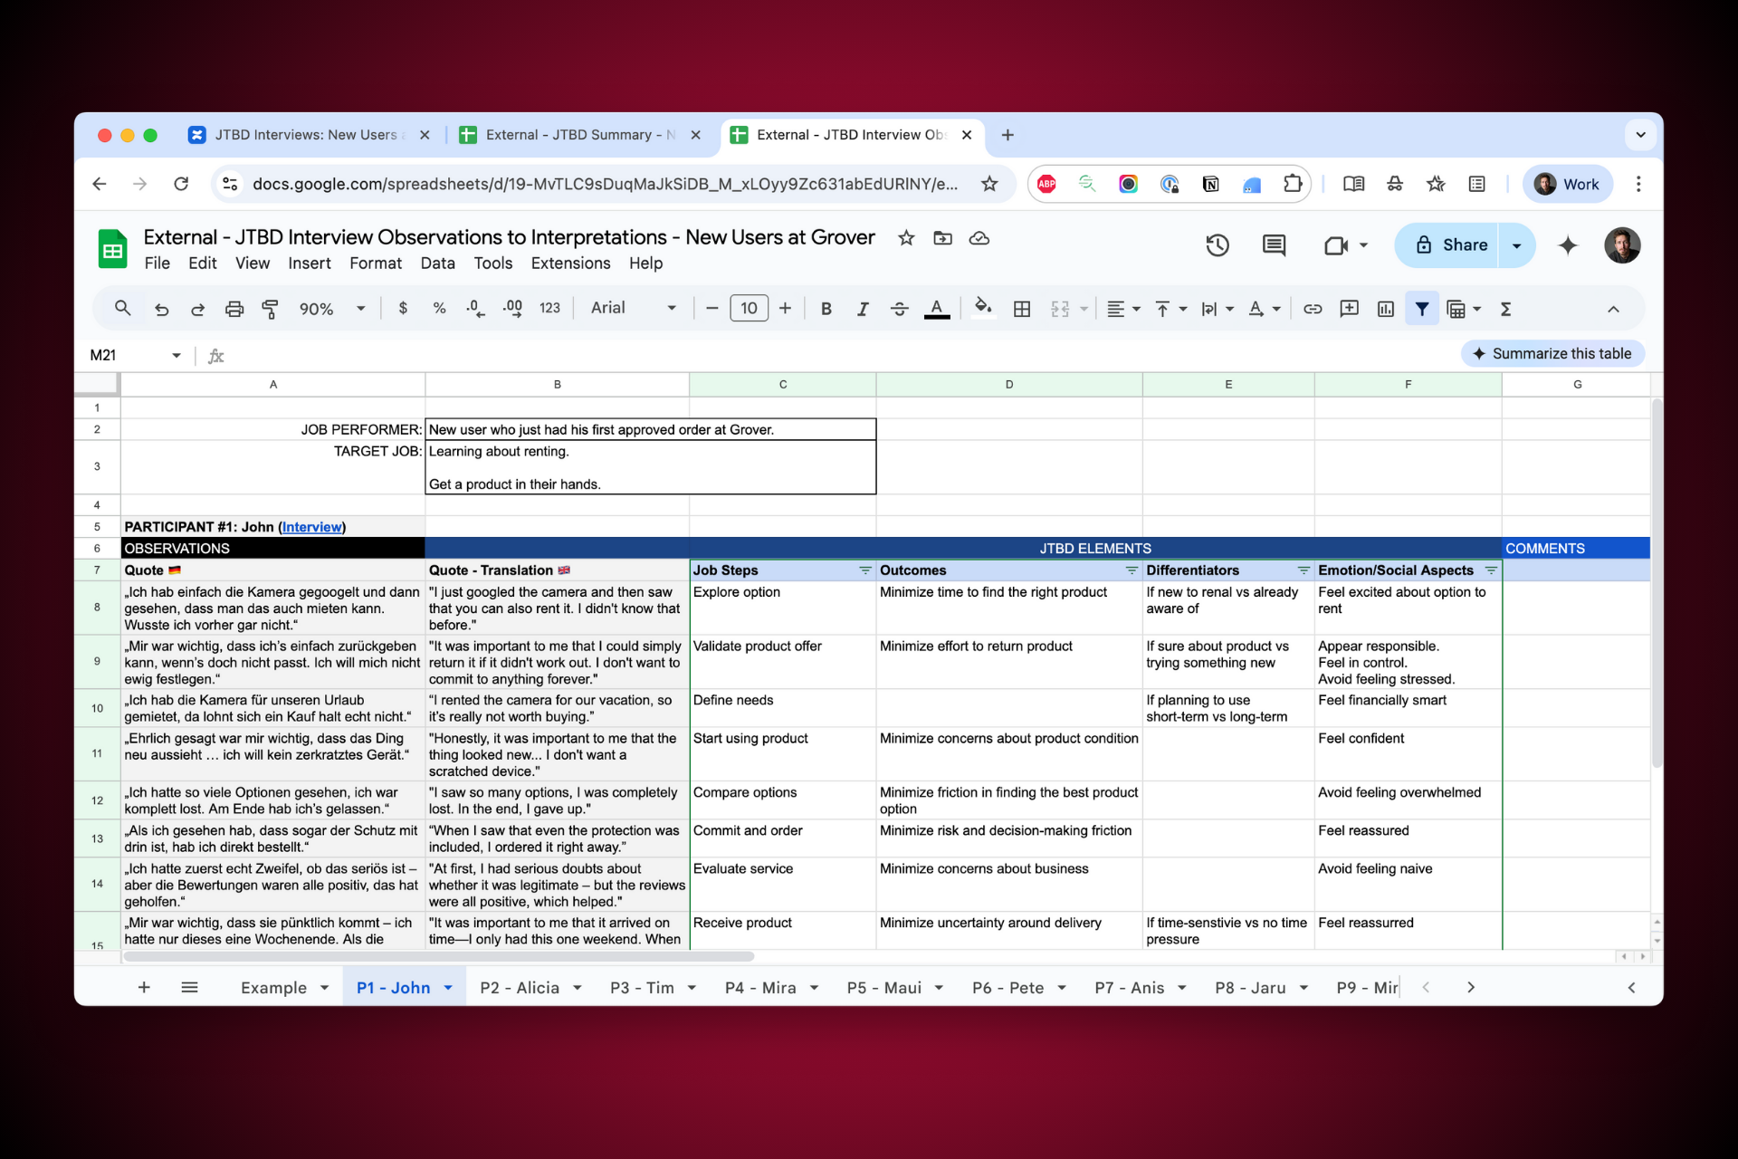The image size is (1738, 1159).
Task: Toggle italic formatting
Action: (x=862, y=309)
